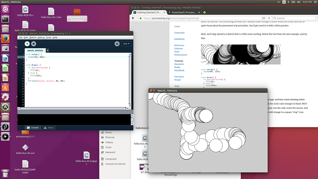
Task: Open the Edit menu in Processing
Action: pos(25,37)
